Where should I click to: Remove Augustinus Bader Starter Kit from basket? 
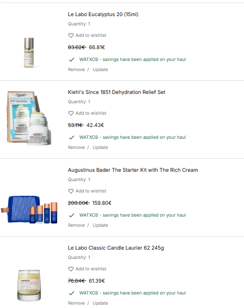point(76,225)
